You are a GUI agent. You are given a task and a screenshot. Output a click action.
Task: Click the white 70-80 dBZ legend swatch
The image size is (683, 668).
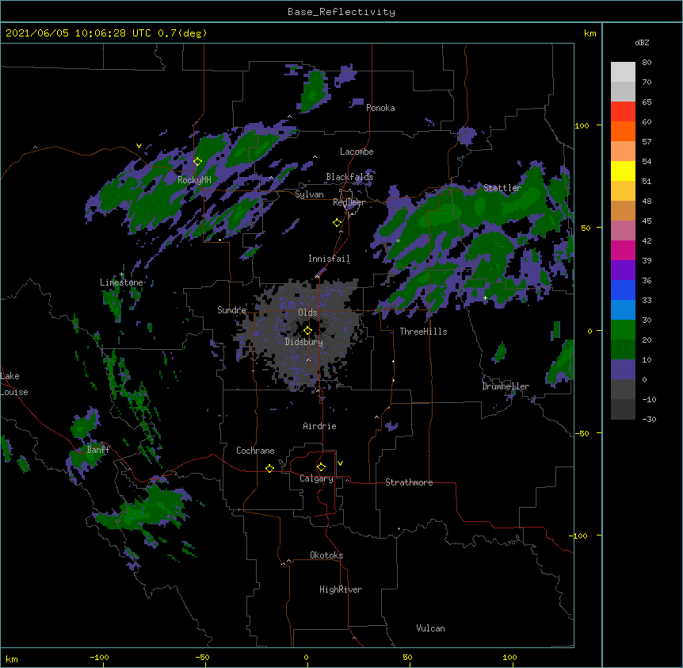pos(623,72)
